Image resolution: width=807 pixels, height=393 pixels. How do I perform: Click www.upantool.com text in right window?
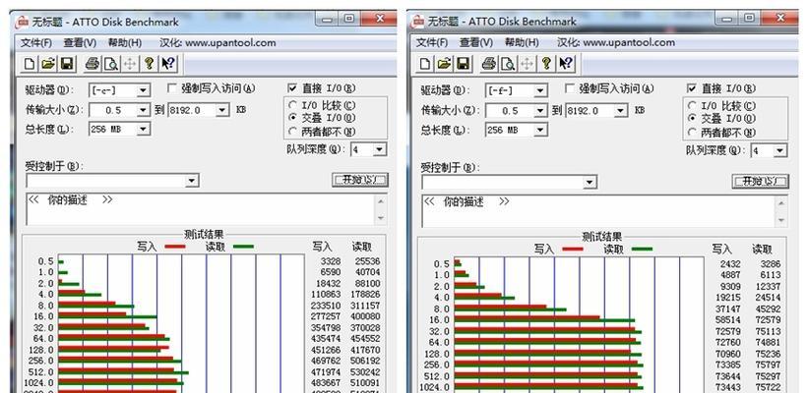pyautogui.click(x=629, y=42)
